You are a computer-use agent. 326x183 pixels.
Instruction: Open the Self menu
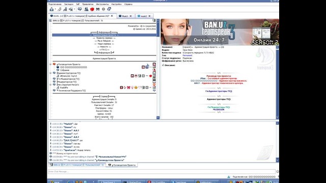tap(77, 4)
